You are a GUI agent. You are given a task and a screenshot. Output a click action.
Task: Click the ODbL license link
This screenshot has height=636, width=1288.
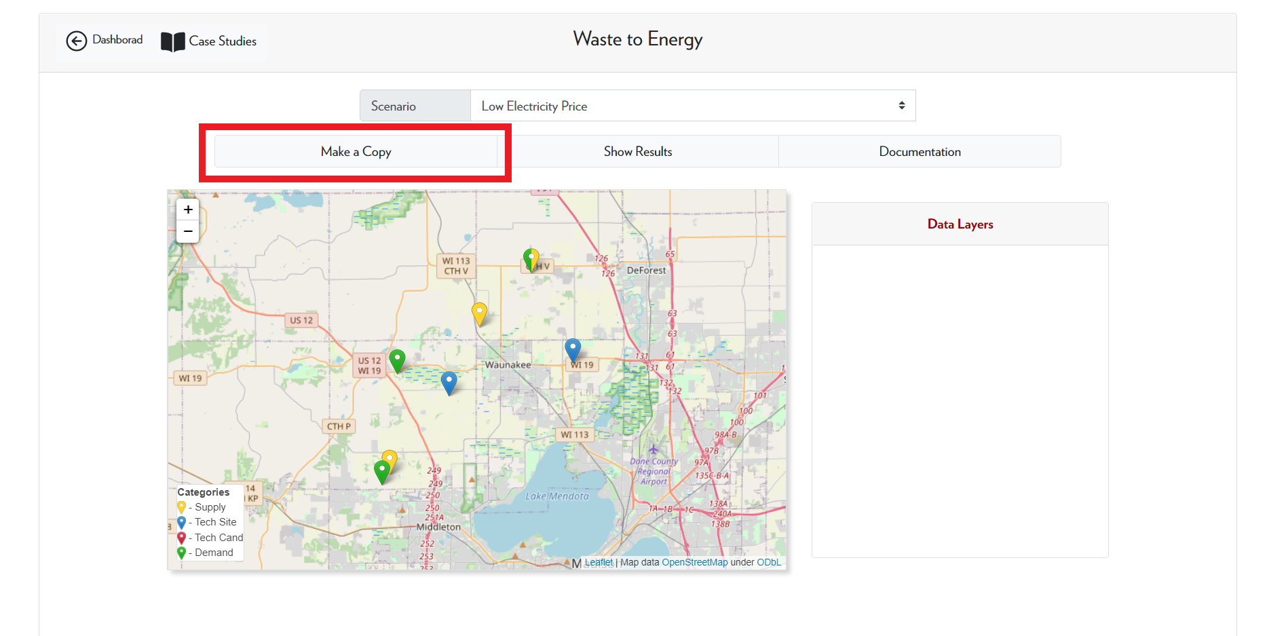[768, 563]
